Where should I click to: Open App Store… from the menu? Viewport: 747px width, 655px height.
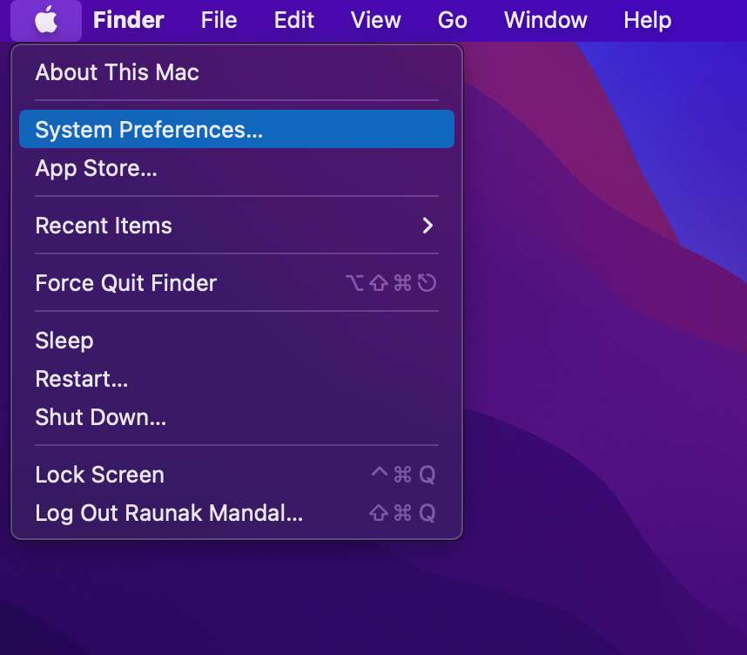coord(237,168)
